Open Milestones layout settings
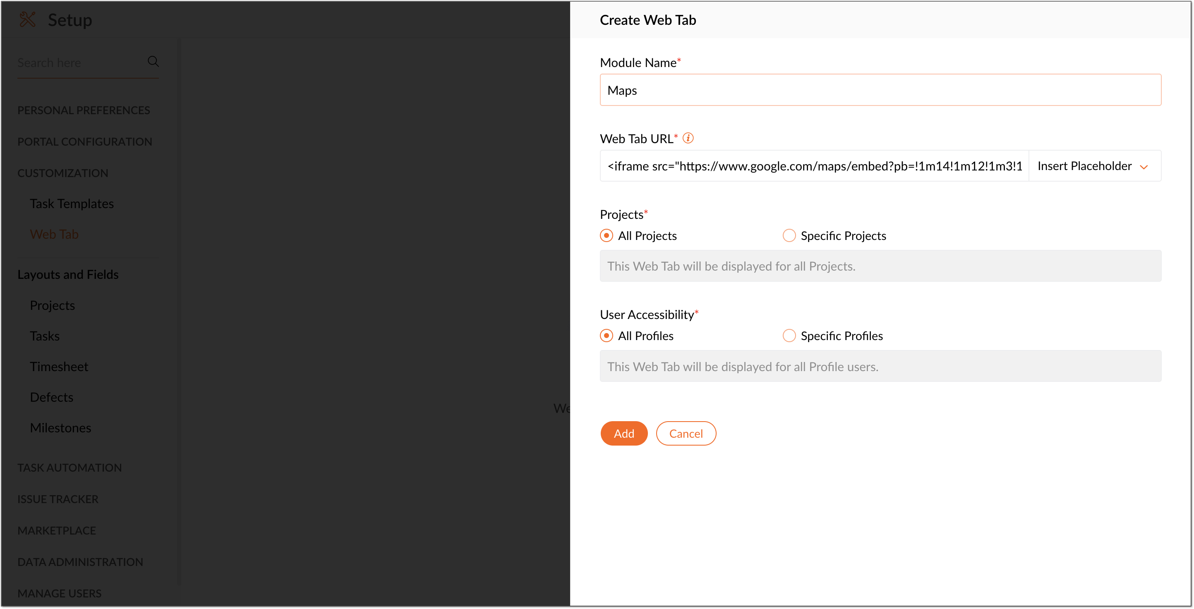The image size is (1194, 609). click(x=61, y=428)
